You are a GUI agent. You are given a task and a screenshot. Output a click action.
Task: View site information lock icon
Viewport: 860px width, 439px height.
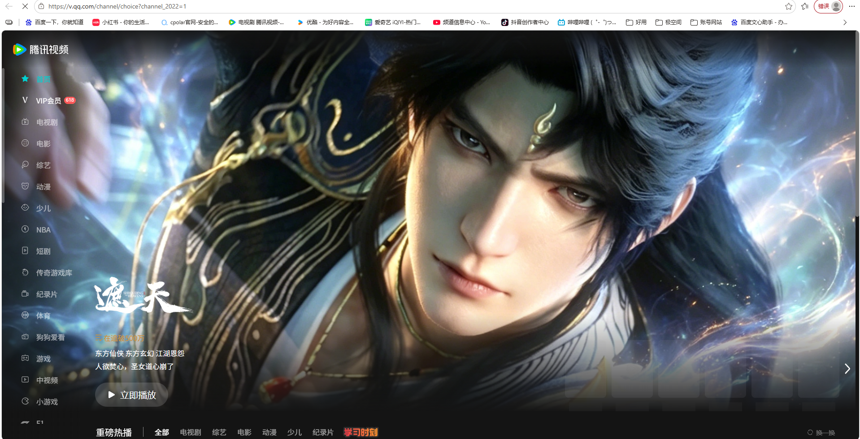coord(41,6)
